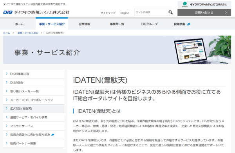
Task: Click external link icon beside 採用情報
Action: [x=189, y=24]
